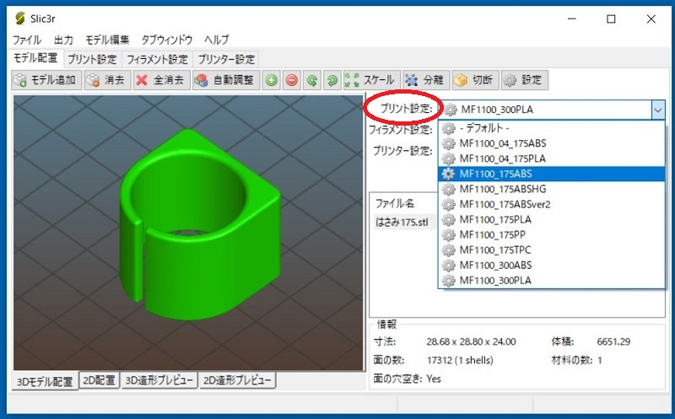Click the 自動調整 (auto arrange) button
Screen dimensions: 675x419
pyautogui.click(x=226, y=80)
